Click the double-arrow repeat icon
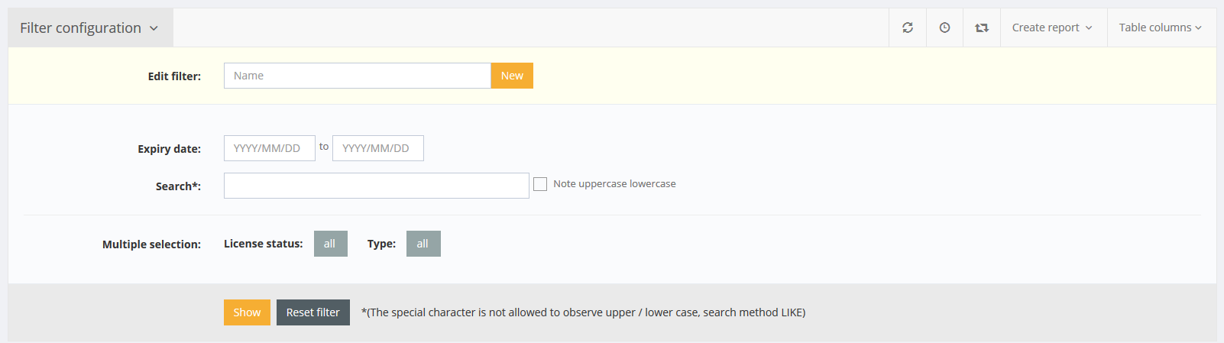This screenshot has width=1224, height=343. (x=982, y=28)
